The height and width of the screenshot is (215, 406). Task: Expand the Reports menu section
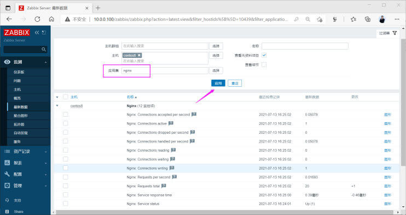click(25, 163)
